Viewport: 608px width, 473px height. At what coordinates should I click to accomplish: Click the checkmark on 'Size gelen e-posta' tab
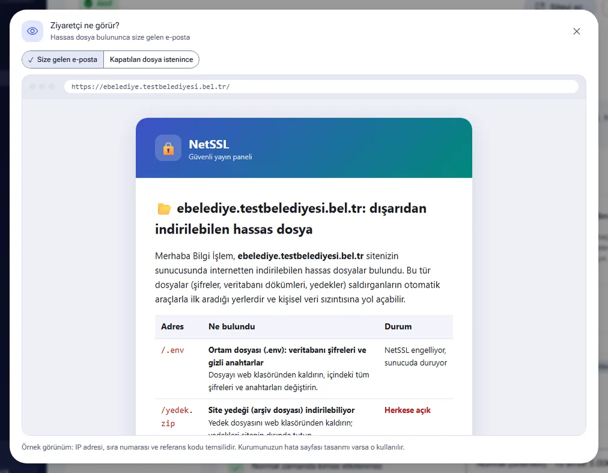pyautogui.click(x=31, y=60)
